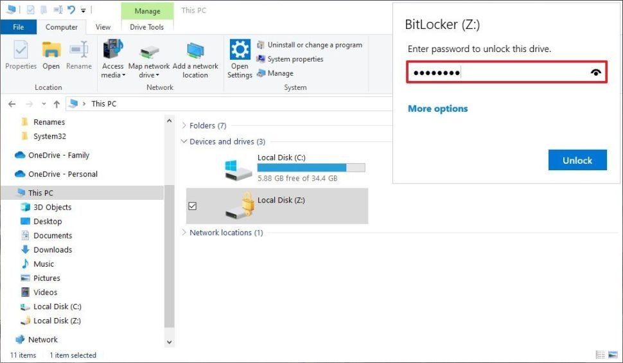
Task: Click '1 item selected' status text
Action: [73, 355]
